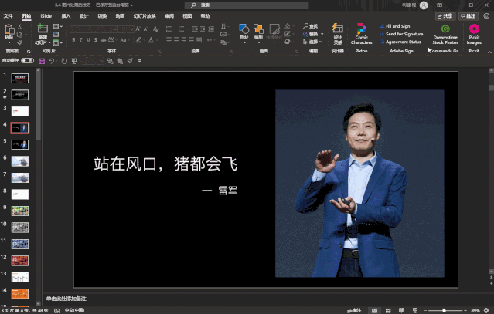Click the Format Painter brush icon

(19, 42)
